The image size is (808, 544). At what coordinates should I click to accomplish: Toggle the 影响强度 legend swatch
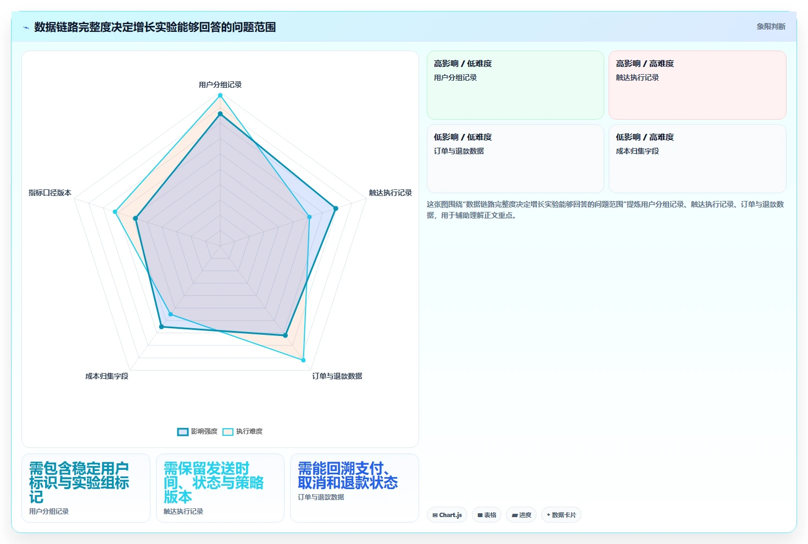183,432
